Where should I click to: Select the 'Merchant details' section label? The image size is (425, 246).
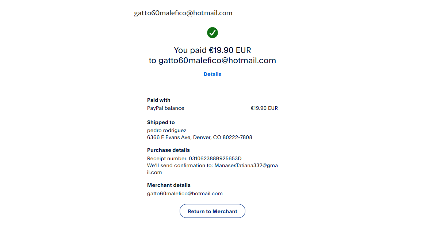click(x=169, y=185)
